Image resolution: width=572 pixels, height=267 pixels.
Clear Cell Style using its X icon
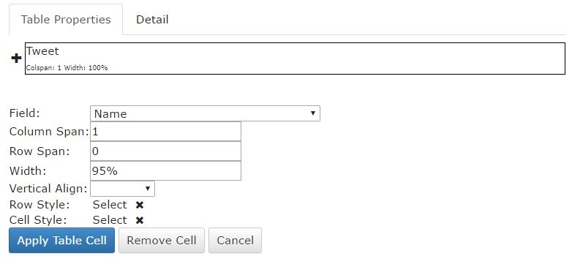pos(140,220)
